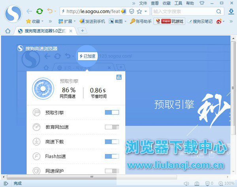This screenshot has width=237, height=187.
Task: Open the address bar dropdown arrow
Action: (146, 11)
